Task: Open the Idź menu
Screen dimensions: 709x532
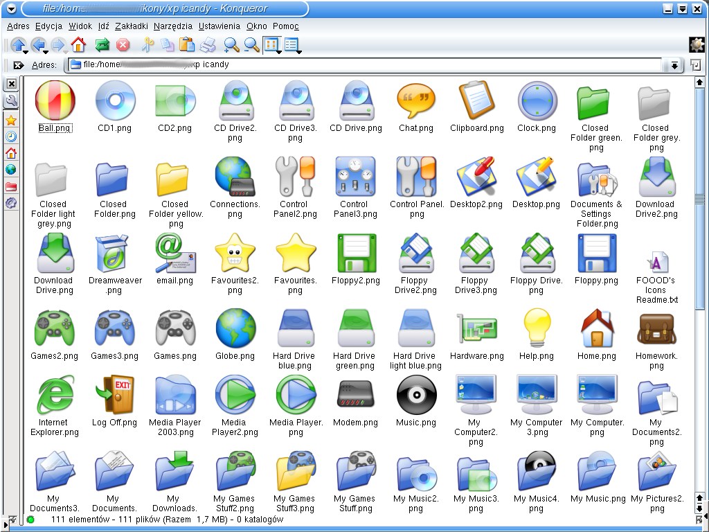Action: [x=104, y=26]
